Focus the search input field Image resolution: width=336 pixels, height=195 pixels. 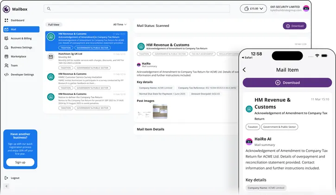click(x=137, y=8)
